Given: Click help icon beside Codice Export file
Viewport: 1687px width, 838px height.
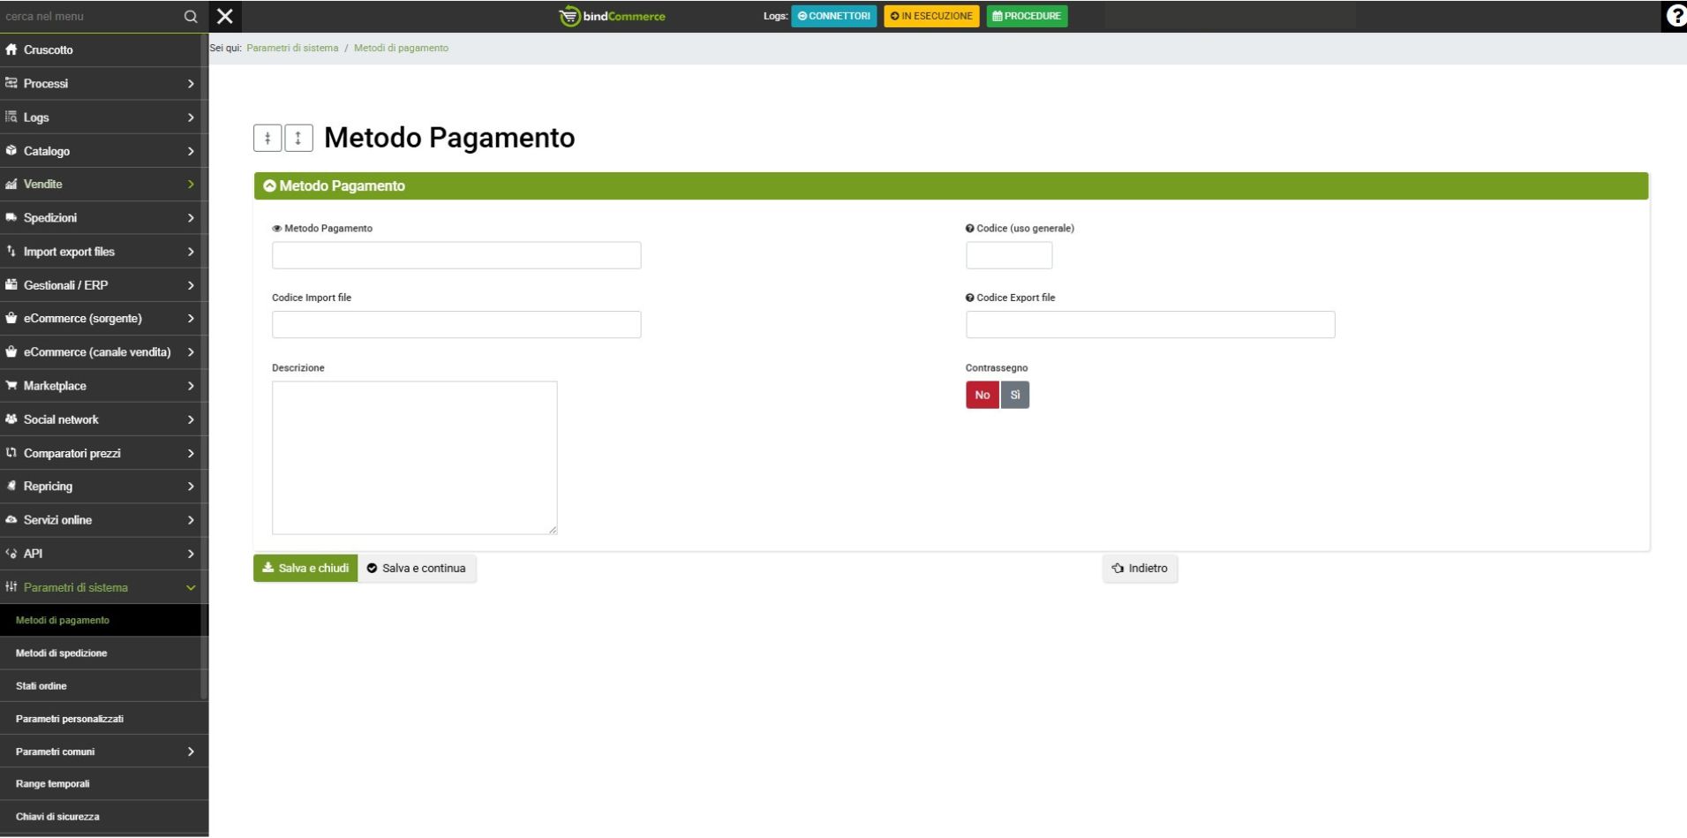Looking at the screenshot, I should point(969,298).
